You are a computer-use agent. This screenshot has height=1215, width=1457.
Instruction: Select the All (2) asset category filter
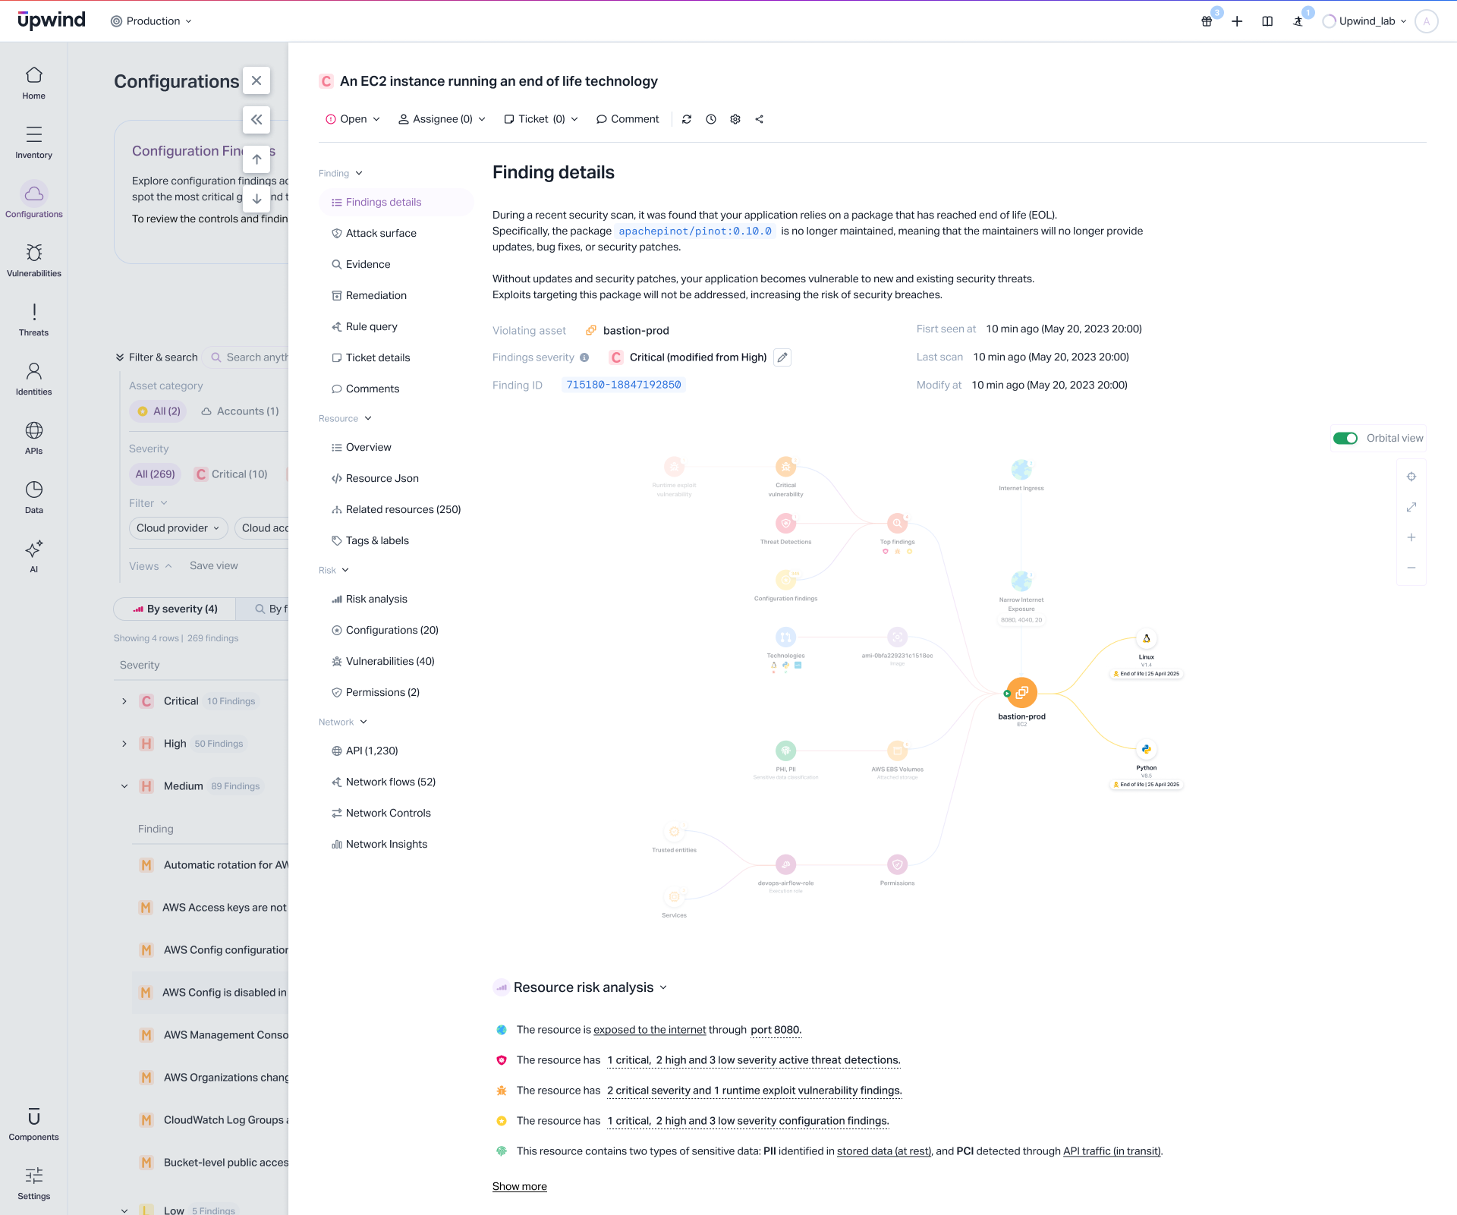159,411
